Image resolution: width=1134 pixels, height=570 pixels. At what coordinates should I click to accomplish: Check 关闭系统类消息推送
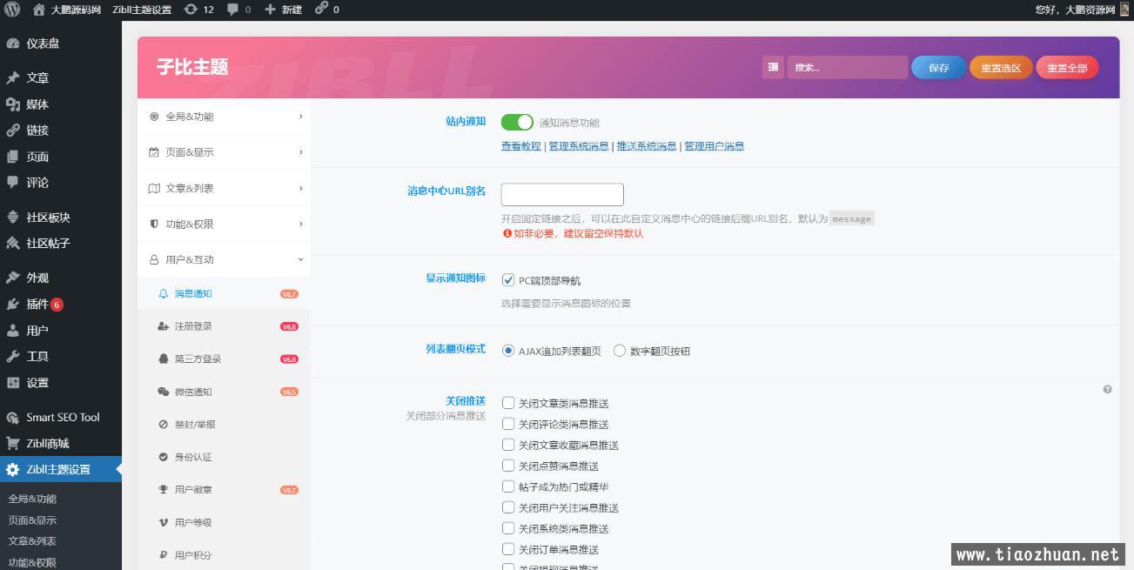point(508,528)
